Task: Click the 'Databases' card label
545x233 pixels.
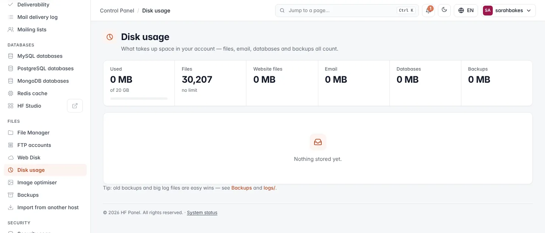Action: point(409,69)
